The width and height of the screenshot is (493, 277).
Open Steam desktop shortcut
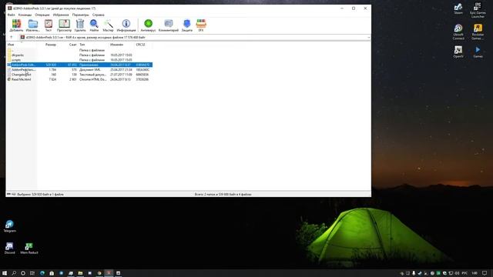point(458,8)
